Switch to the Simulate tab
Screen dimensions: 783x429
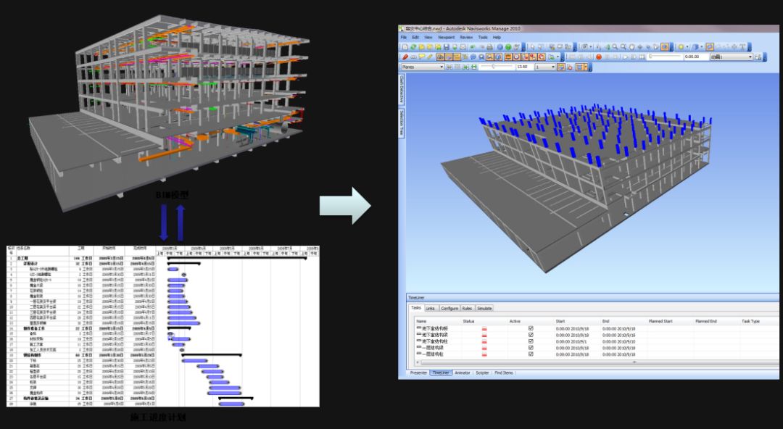pos(484,308)
